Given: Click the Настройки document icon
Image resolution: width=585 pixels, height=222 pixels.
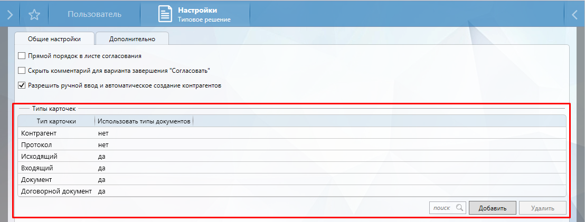Looking at the screenshot, I should pyautogui.click(x=166, y=15).
